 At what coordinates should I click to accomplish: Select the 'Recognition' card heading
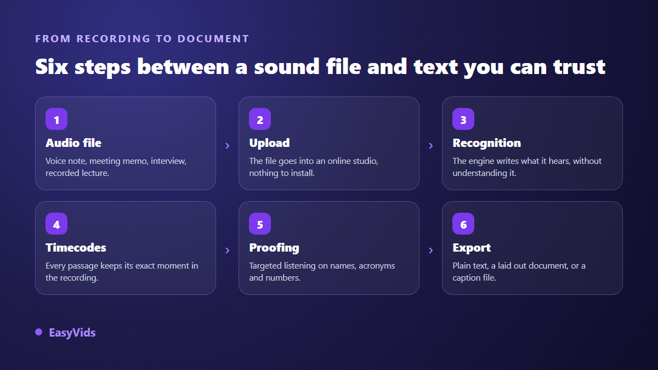click(486, 143)
